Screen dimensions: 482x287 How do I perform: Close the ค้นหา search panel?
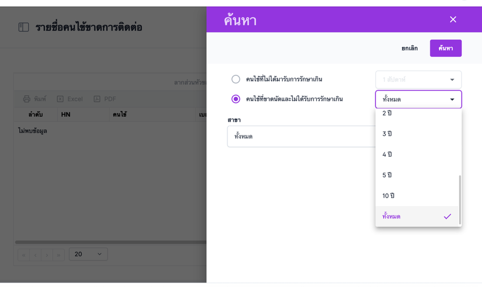click(x=453, y=20)
